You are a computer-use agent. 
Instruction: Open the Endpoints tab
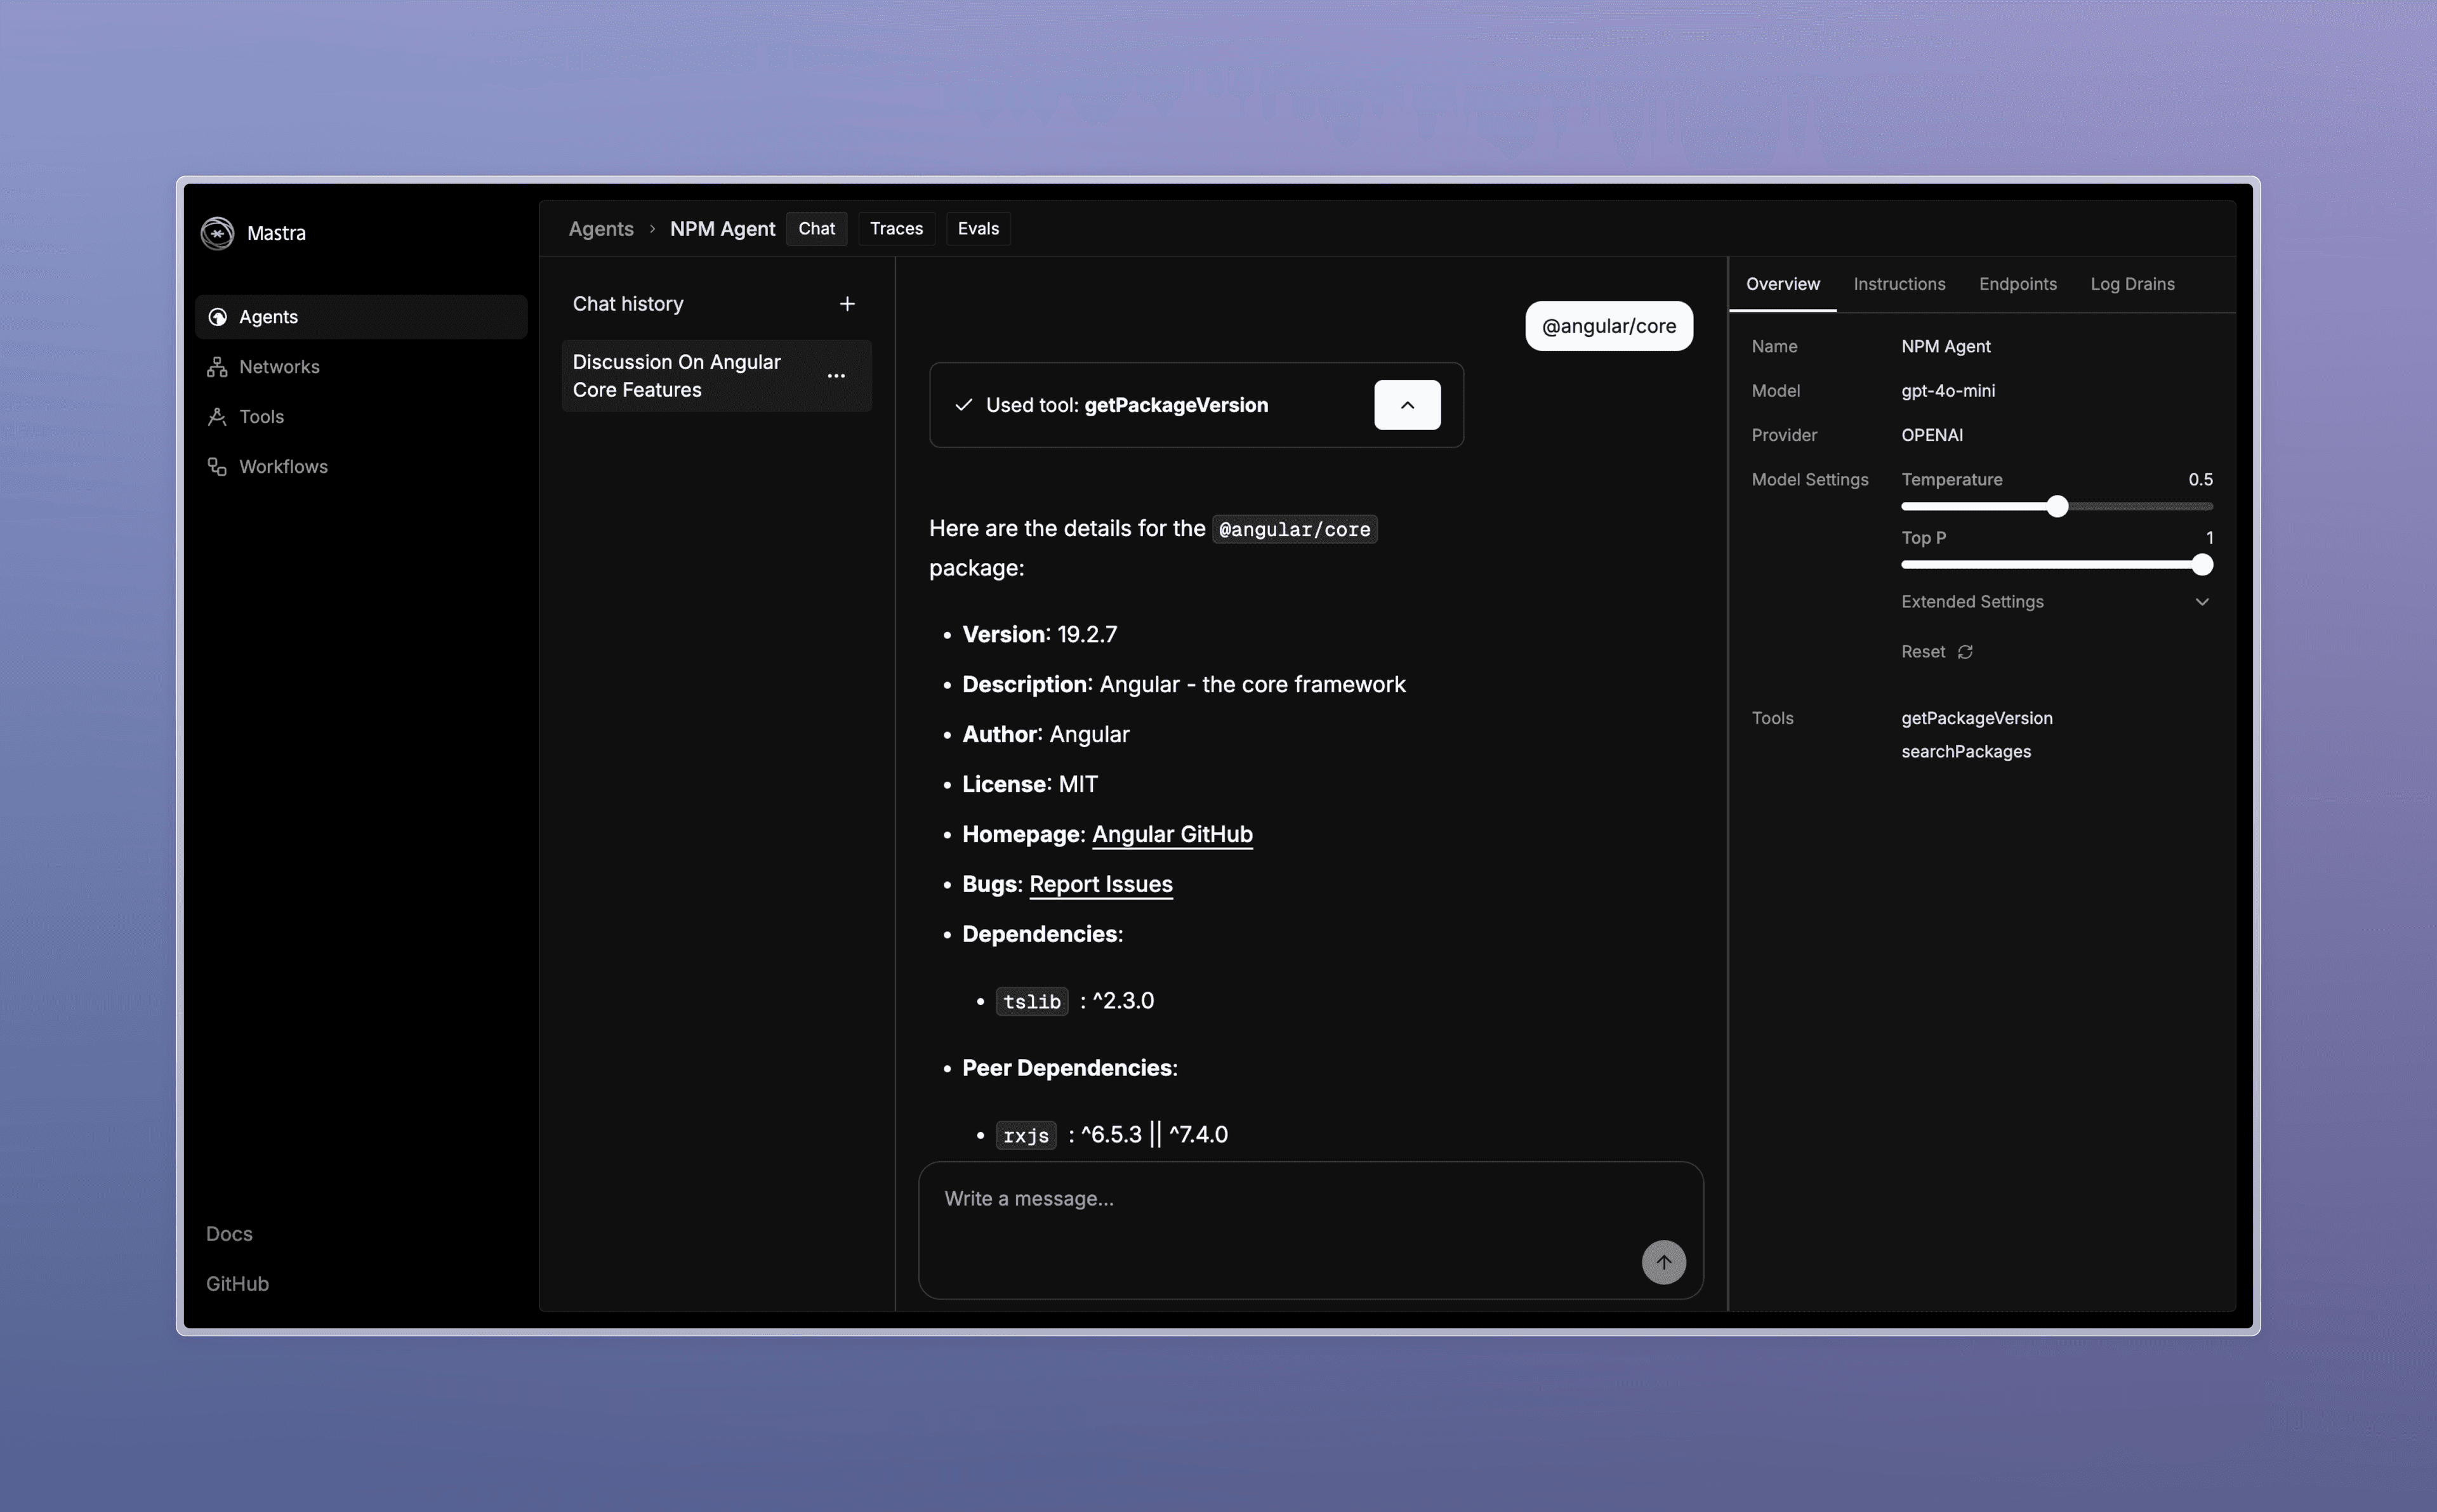point(2017,284)
